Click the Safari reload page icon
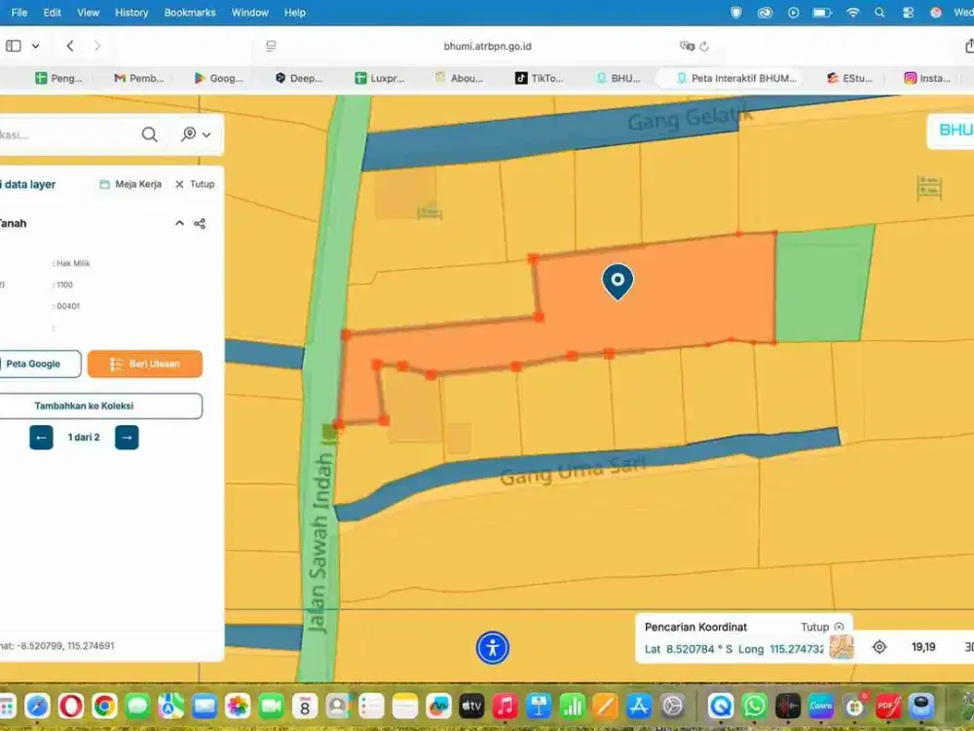 click(704, 46)
